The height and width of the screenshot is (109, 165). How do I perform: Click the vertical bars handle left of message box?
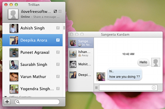(96, 87)
